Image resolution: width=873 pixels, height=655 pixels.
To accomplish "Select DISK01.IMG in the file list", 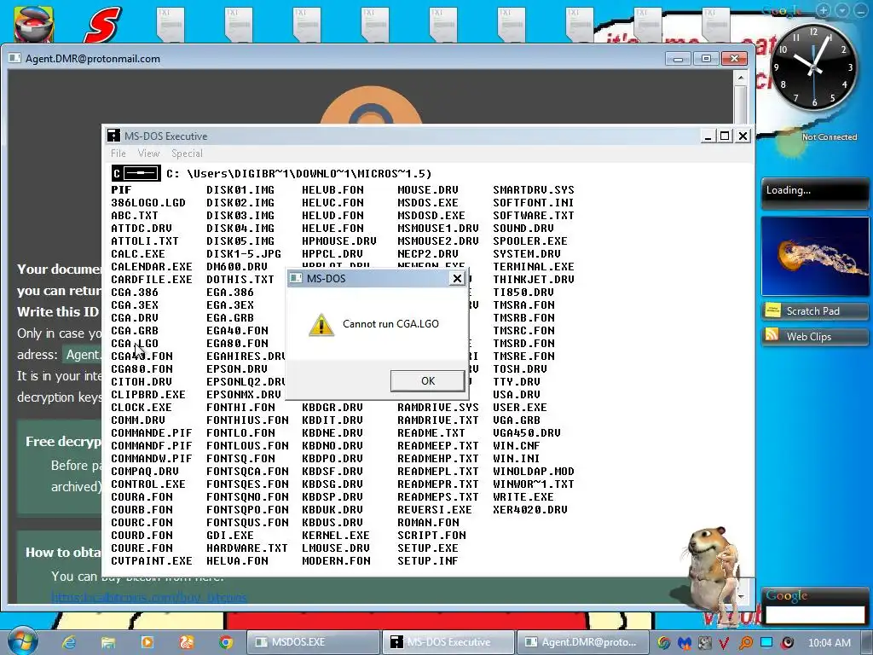I will click(240, 190).
